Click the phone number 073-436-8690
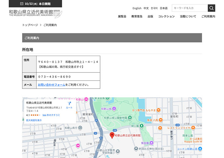The height and width of the screenshot is (158, 224). point(54,77)
